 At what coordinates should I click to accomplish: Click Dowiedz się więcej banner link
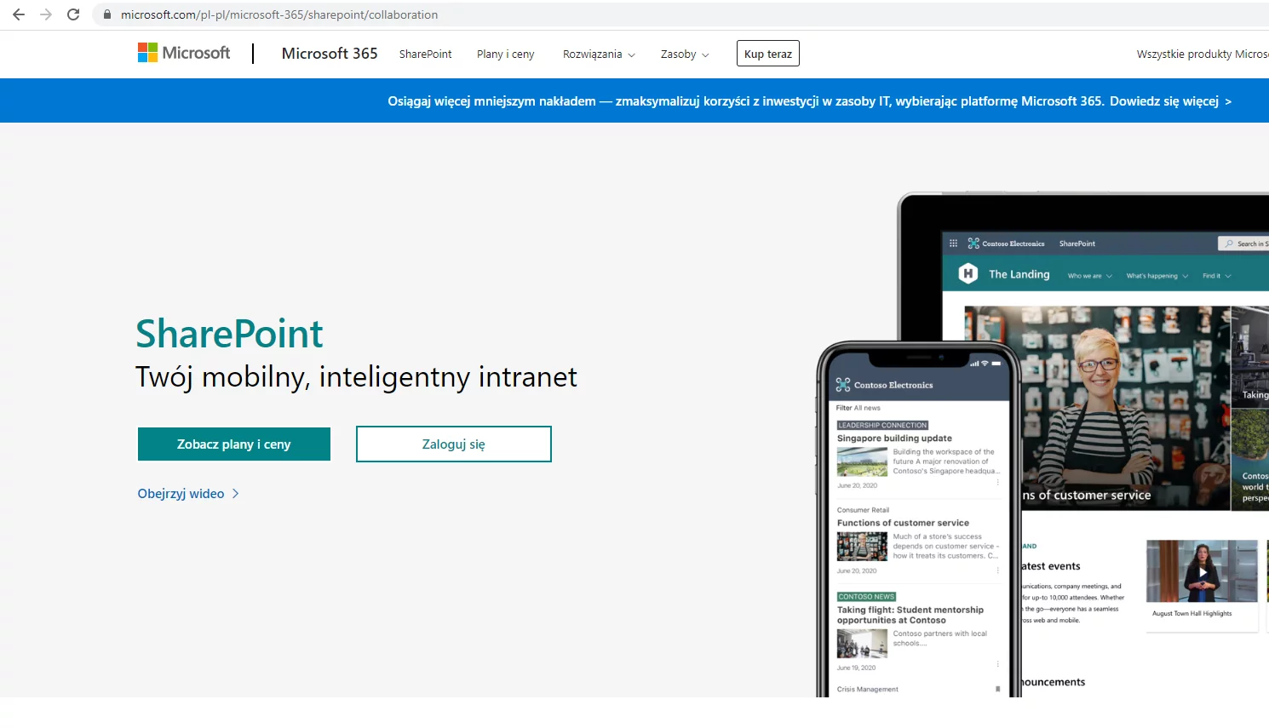click(1170, 101)
